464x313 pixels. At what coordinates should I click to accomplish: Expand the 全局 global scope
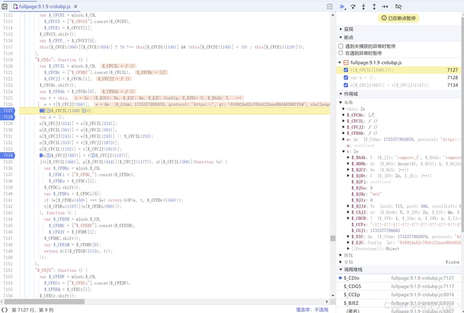[340, 262]
